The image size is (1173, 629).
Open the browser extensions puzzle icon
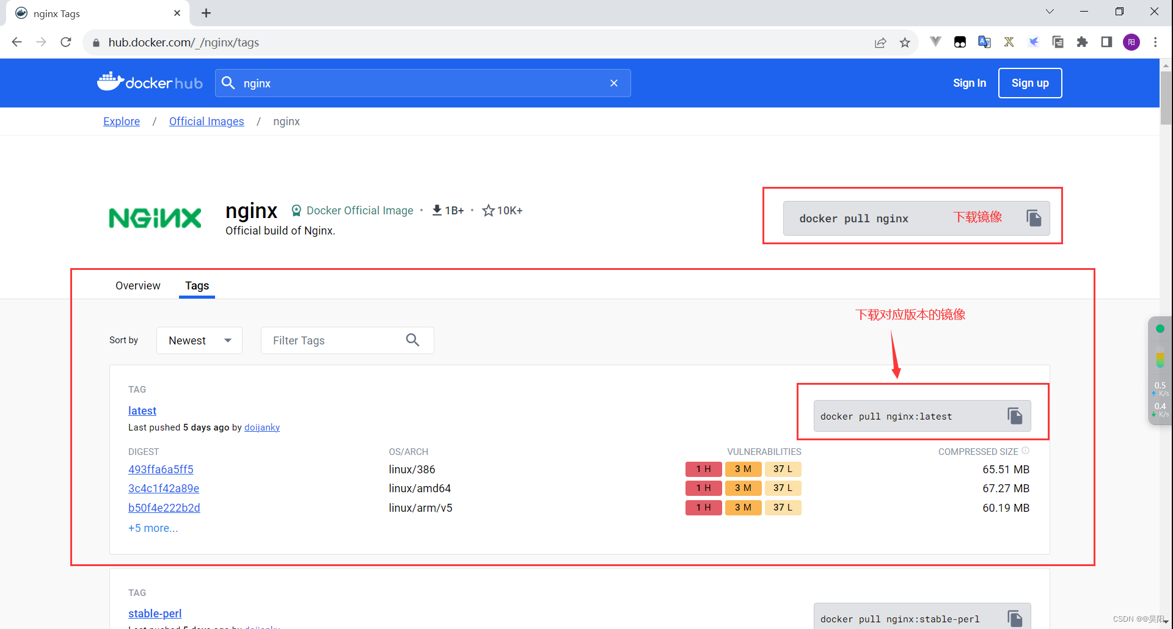(x=1082, y=42)
